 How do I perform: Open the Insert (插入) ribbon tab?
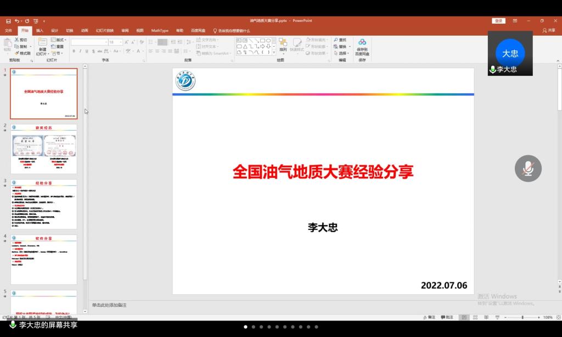[40, 31]
